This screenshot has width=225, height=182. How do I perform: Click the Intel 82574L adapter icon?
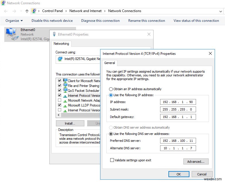click(x=60, y=59)
